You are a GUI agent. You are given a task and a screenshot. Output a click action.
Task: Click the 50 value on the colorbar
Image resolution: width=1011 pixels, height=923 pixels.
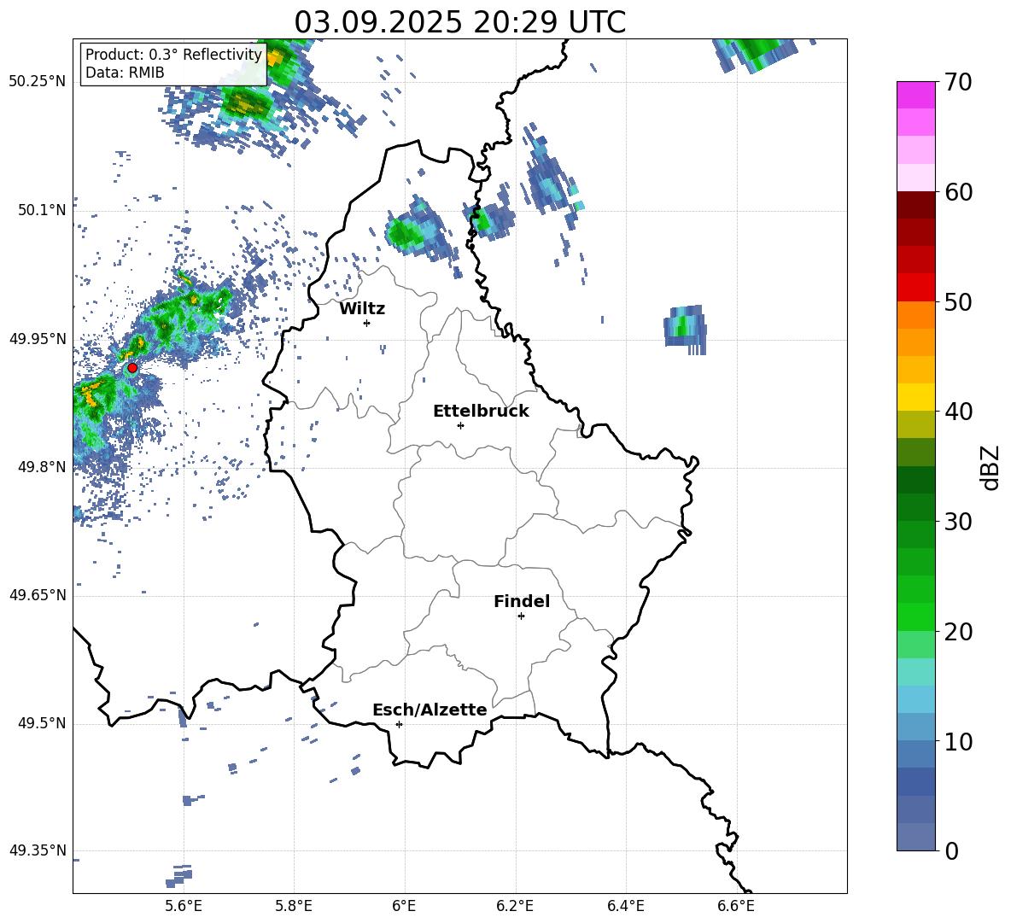click(x=957, y=301)
